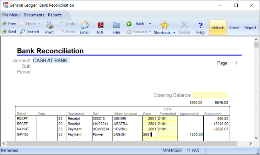This screenshot has height=155, width=260.
Task: Expand the Notes dropdown arrow
Action: [x=40, y=24]
